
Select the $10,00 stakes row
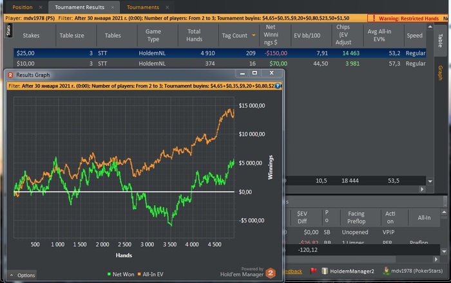(220, 64)
